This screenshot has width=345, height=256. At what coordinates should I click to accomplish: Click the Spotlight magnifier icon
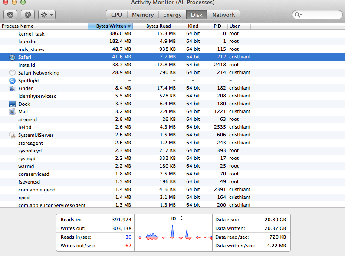12,81
